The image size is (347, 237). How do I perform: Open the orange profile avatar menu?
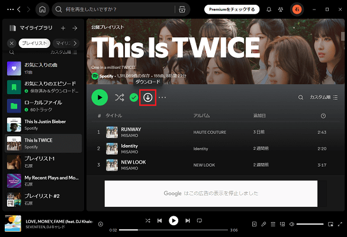pos(297,9)
